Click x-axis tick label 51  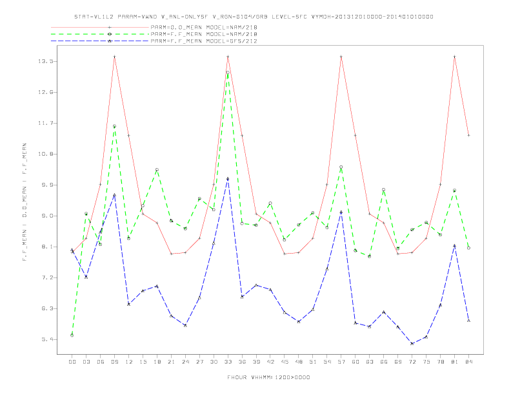tap(313, 362)
